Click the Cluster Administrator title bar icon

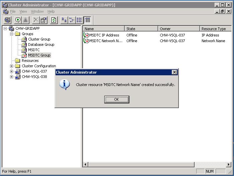click(x=5, y=5)
